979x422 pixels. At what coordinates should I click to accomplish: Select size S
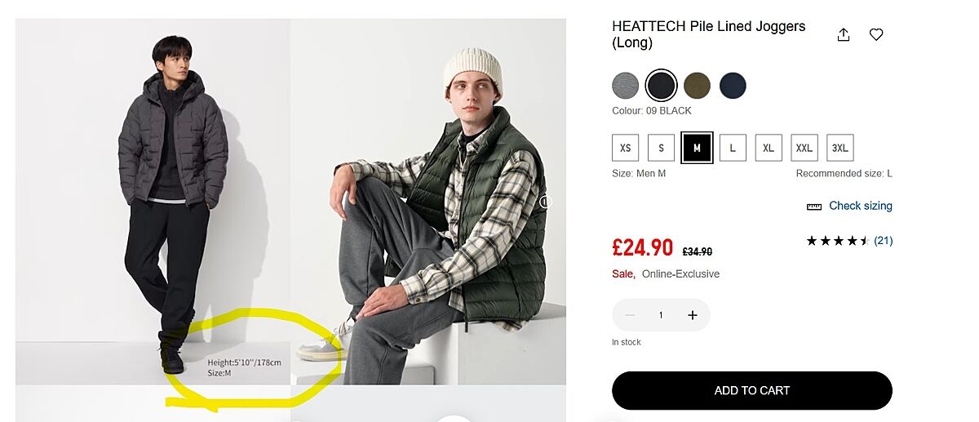tap(661, 148)
